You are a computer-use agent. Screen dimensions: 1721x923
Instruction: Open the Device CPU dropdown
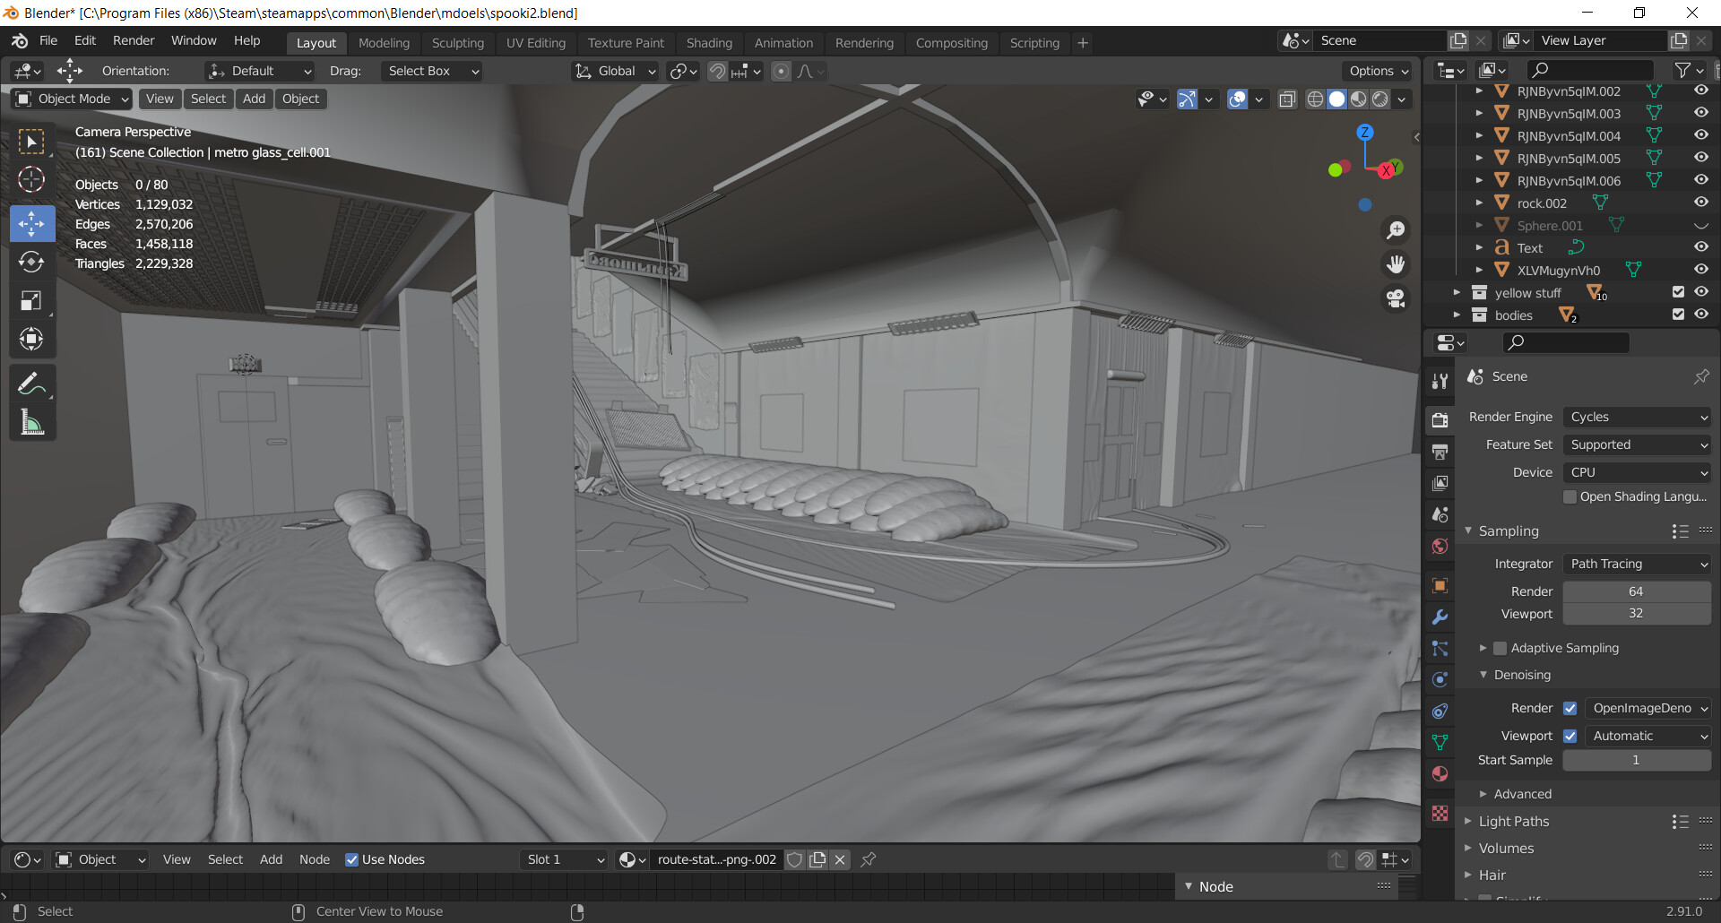pos(1637,472)
